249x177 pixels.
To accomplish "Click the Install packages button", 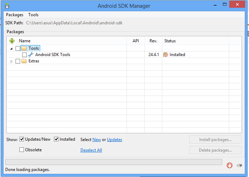I will pyautogui.click(x=215, y=140).
